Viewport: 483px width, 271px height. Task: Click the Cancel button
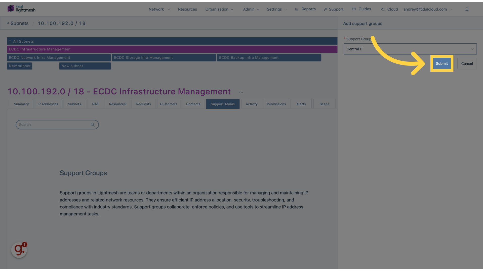click(x=467, y=63)
